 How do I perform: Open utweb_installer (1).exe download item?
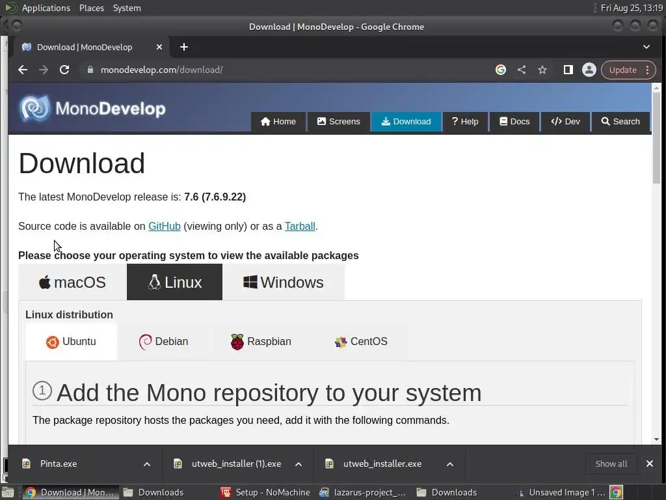pos(236,464)
